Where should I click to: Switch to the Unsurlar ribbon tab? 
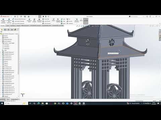click(x=2, y=26)
